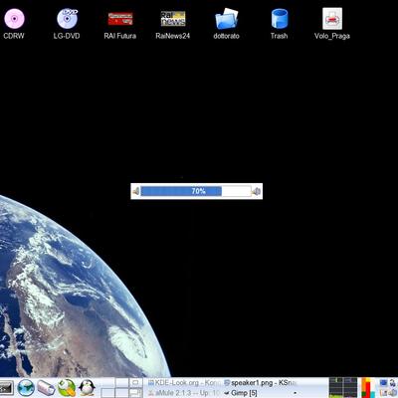
Task: Click the low-volume speaker icon on OSD
Action: [x=136, y=191]
